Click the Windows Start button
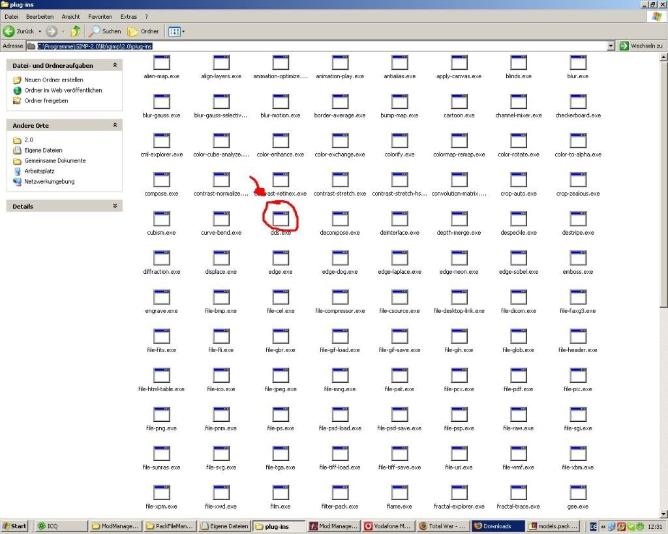668x534 pixels. [x=16, y=526]
